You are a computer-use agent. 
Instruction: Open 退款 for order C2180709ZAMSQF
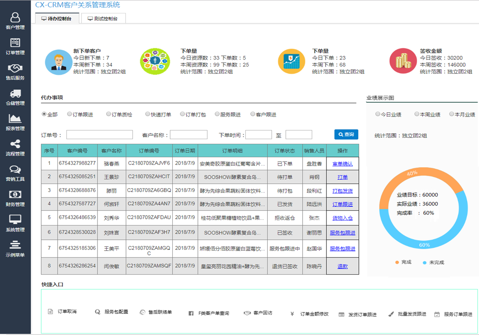(342, 265)
